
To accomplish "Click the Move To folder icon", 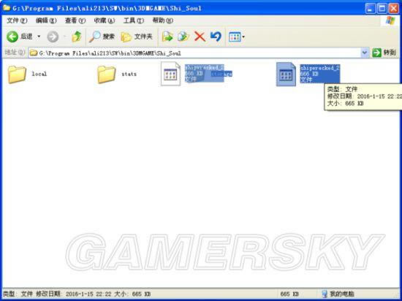I will coord(167,37).
